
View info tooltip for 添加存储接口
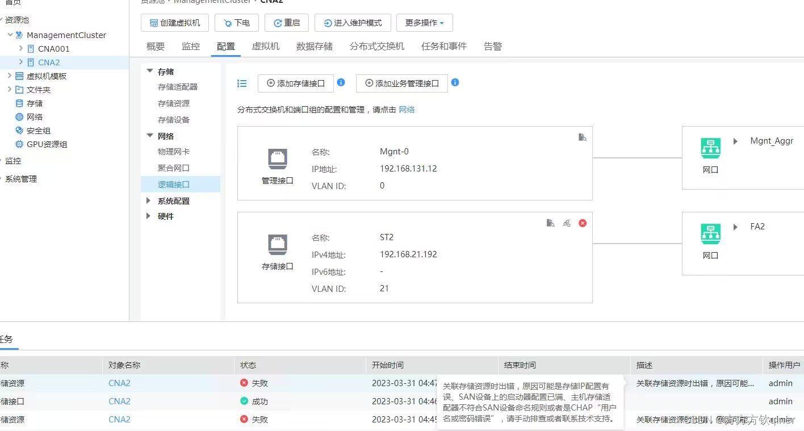[x=341, y=82]
